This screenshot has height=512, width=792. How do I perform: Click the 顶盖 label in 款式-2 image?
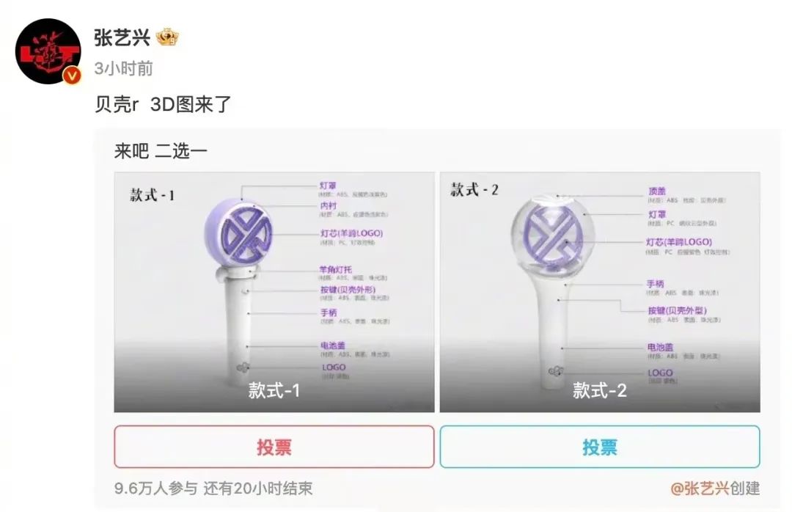tap(657, 191)
